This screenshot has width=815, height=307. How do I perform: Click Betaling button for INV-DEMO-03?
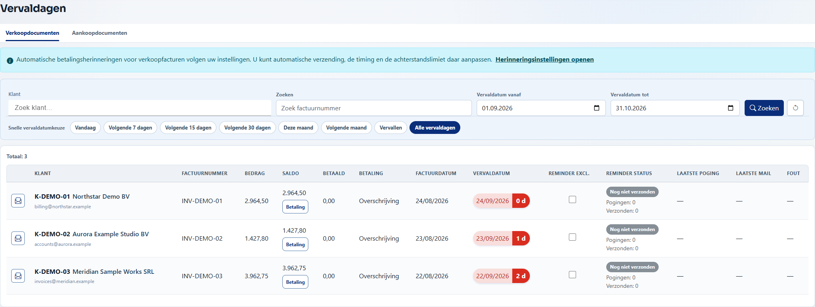[296, 282]
